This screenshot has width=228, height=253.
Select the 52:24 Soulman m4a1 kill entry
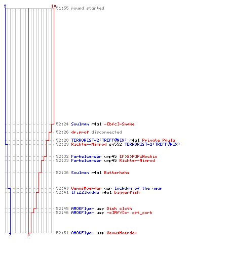click(95, 124)
